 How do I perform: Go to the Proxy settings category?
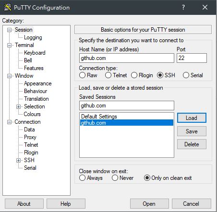pos(30,137)
